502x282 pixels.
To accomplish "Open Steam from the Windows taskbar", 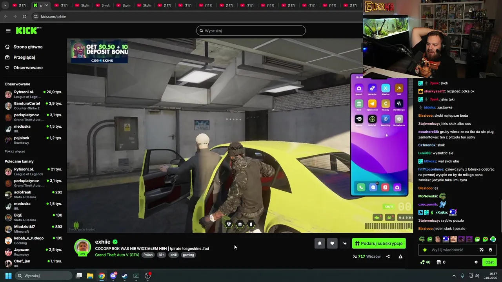I will [x=124, y=276].
